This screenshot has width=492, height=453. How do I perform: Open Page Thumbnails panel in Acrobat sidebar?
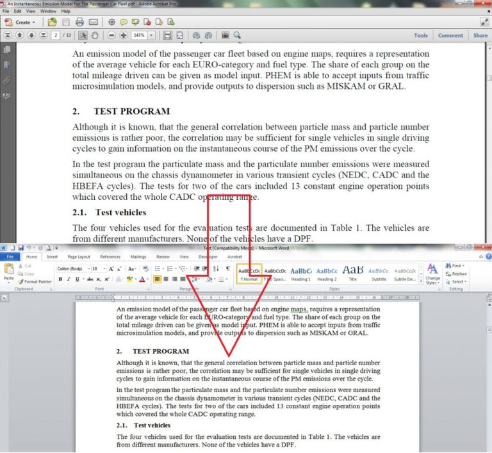pos(6,49)
